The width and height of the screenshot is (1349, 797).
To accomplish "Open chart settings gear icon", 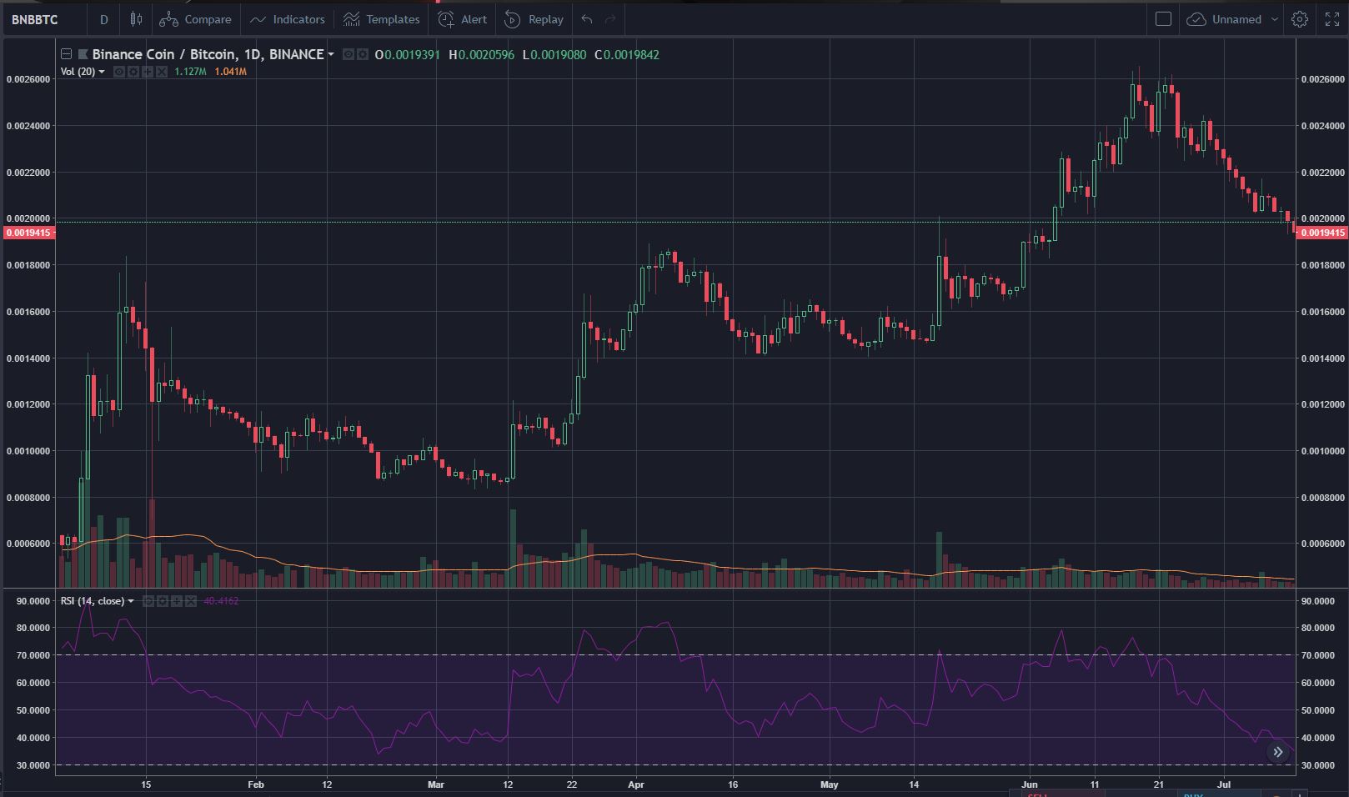I will [x=1300, y=19].
